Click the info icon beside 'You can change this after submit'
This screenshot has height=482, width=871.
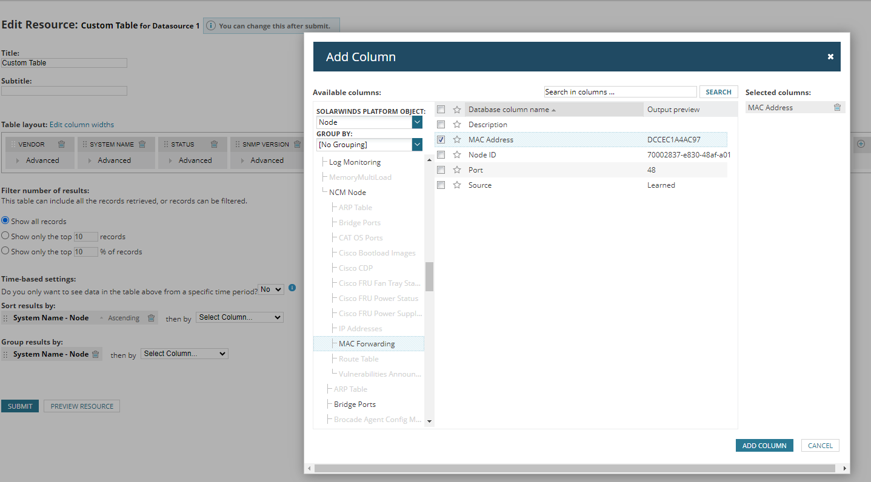[x=211, y=26]
